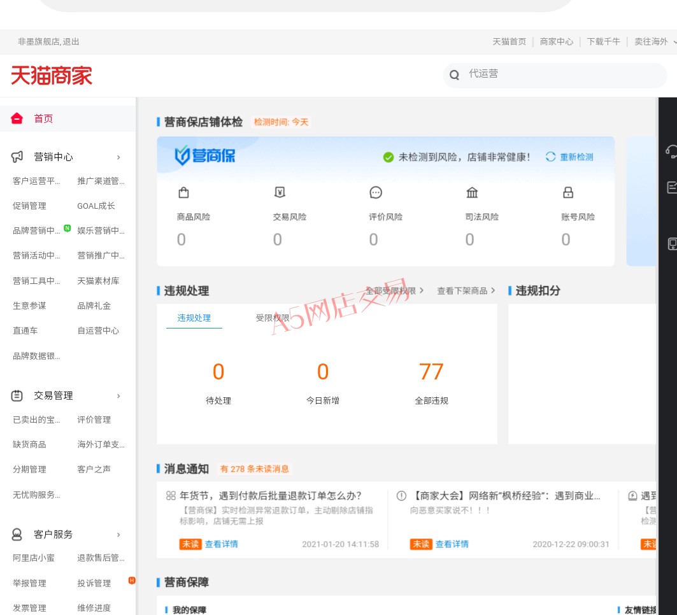Open 举报管理 in the sidebar
677x615 pixels.
click(29, 583)
